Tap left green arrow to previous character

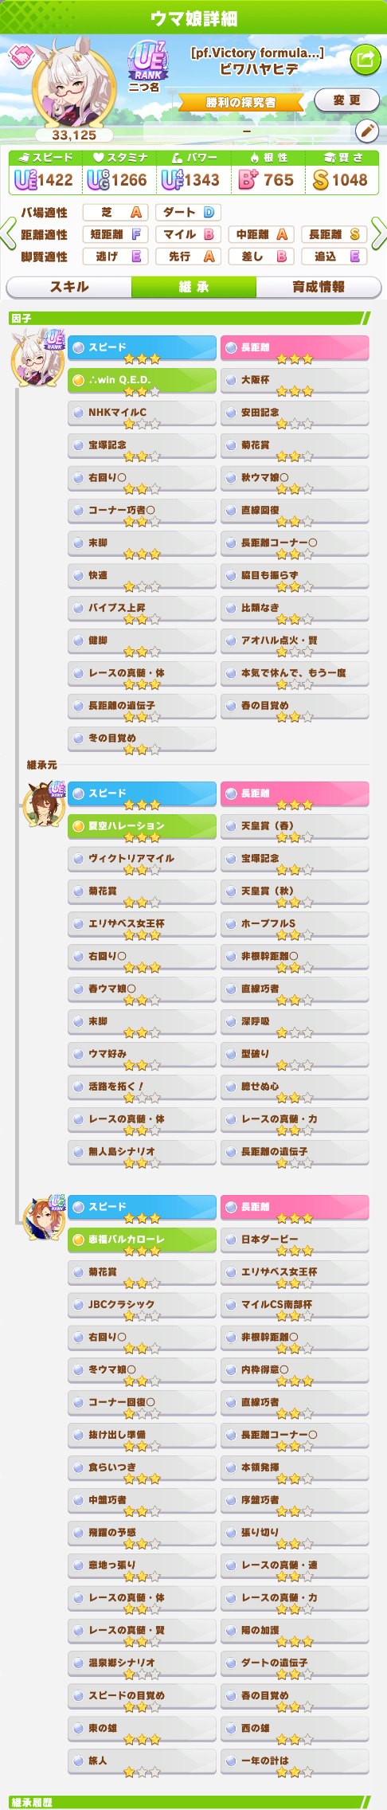pyautogui.click(x=8, y=233)
